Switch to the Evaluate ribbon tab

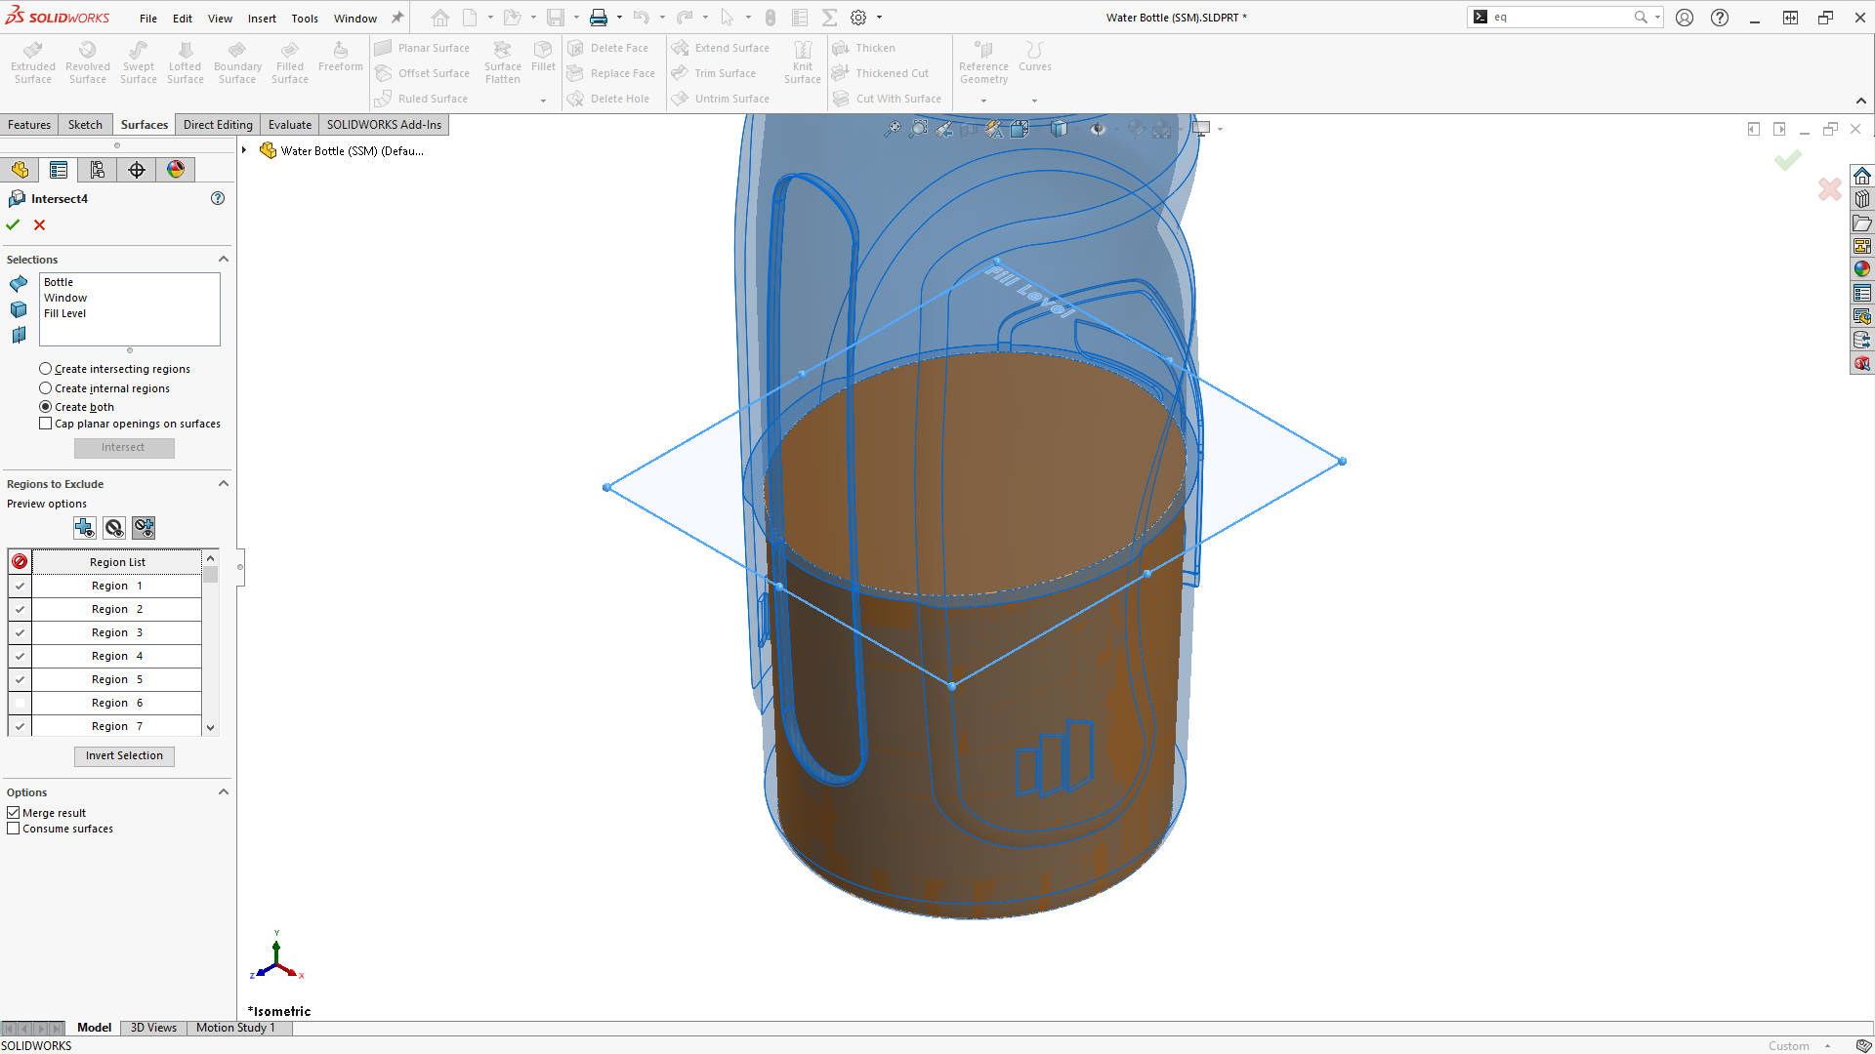289,124
